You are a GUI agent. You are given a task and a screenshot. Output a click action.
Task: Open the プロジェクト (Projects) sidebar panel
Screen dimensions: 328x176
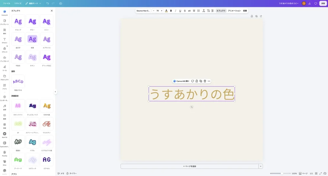click(x=4, y=77)
